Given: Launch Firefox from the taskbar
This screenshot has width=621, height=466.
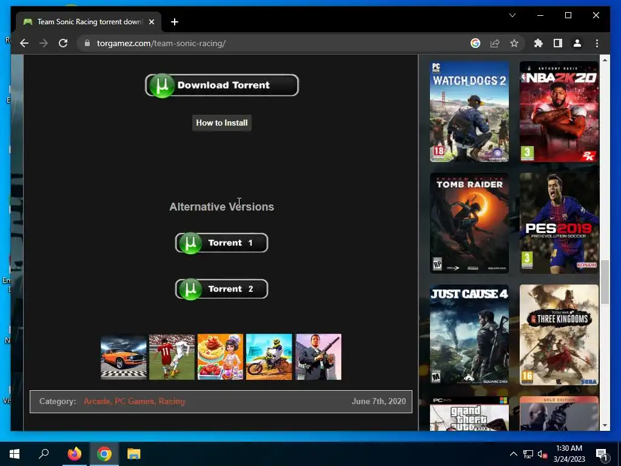Looking at the screenshot, I should tap(75, 454).
